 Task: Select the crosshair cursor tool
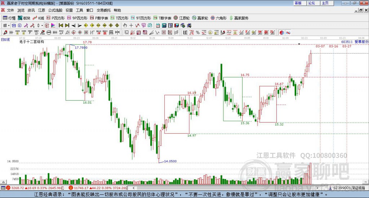tap(131, 26)
